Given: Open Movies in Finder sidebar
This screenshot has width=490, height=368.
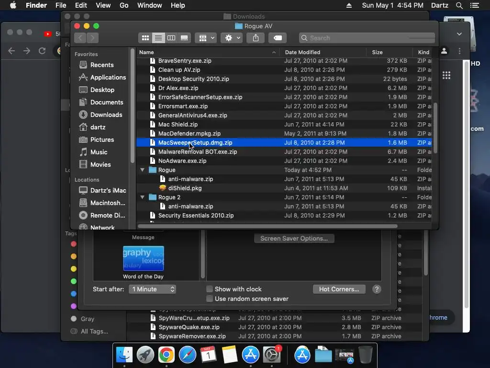Looking at the screenshot, I should click(95, 165).
